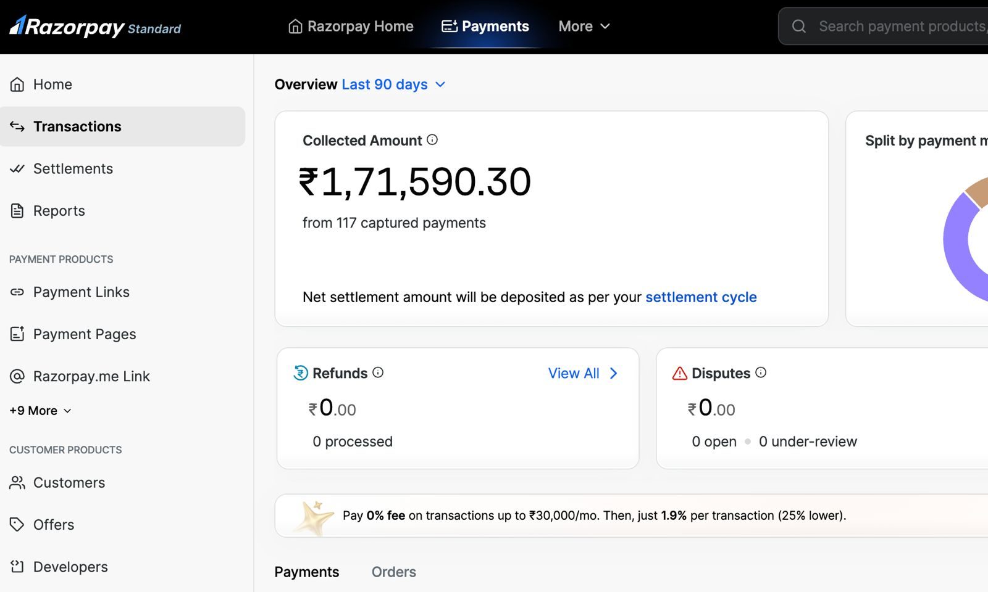Open Settlements in sidebar

123,168
